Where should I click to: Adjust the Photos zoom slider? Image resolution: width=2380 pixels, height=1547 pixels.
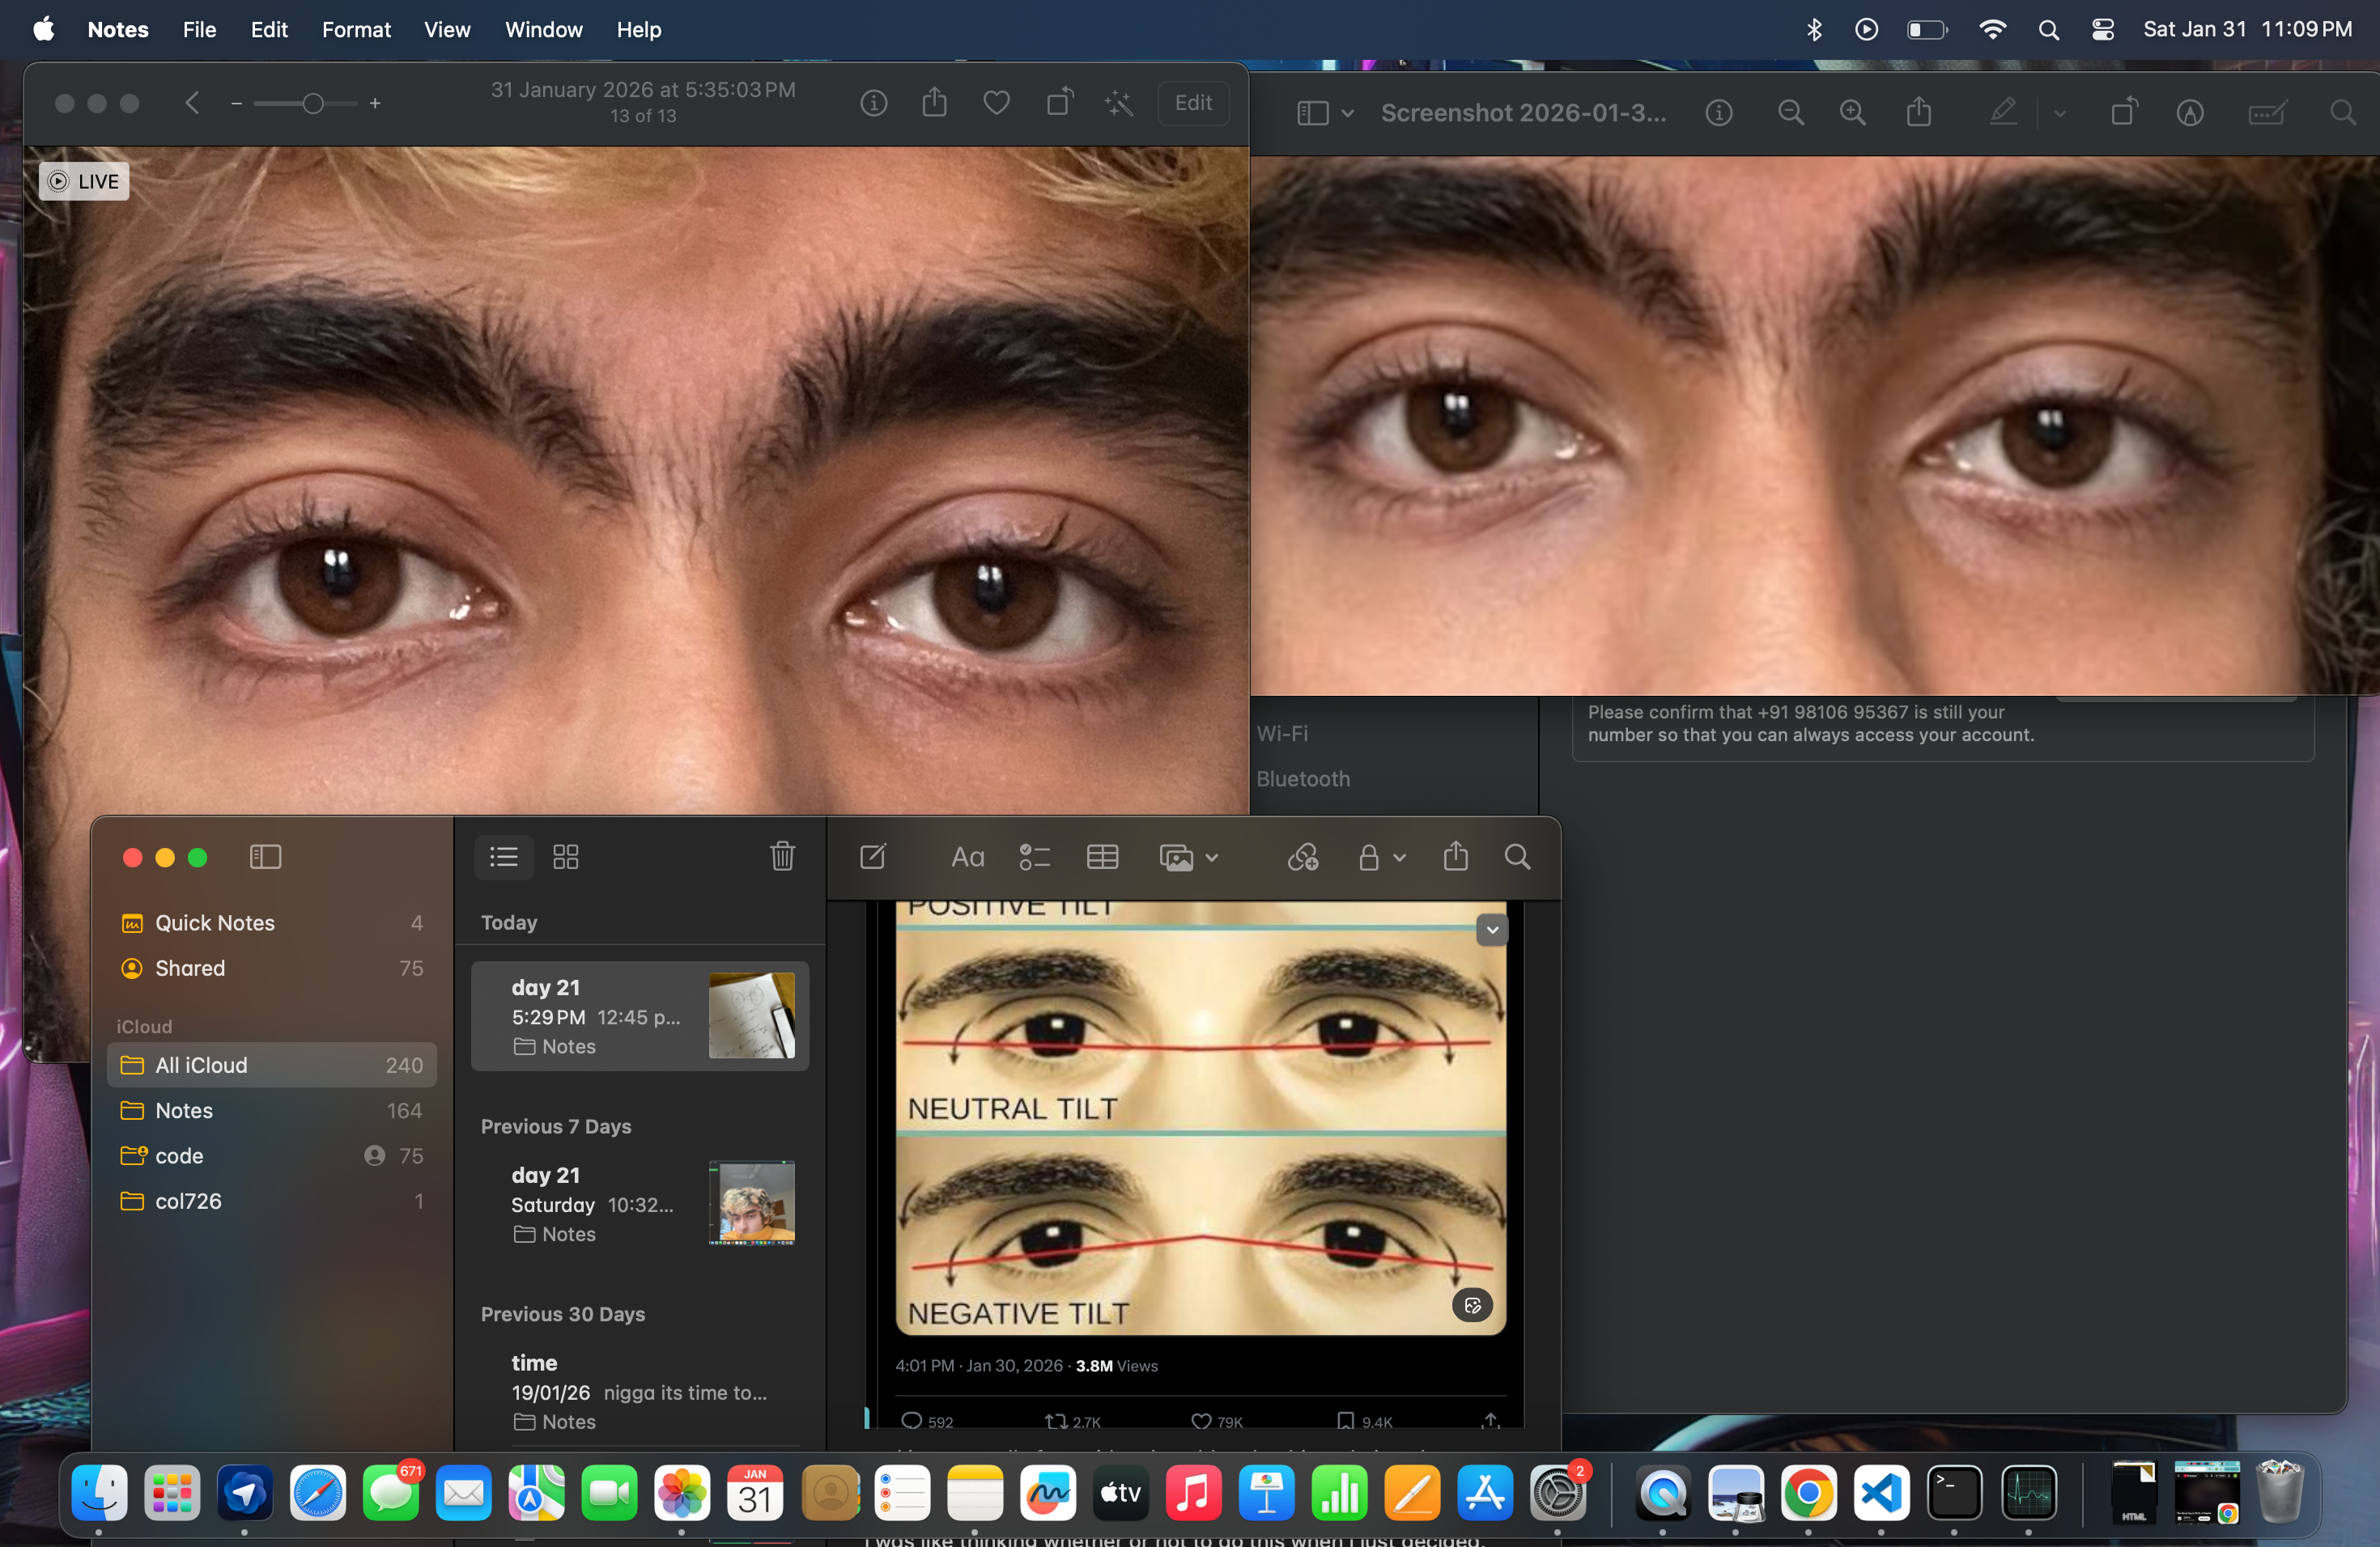tap(312, 103)
